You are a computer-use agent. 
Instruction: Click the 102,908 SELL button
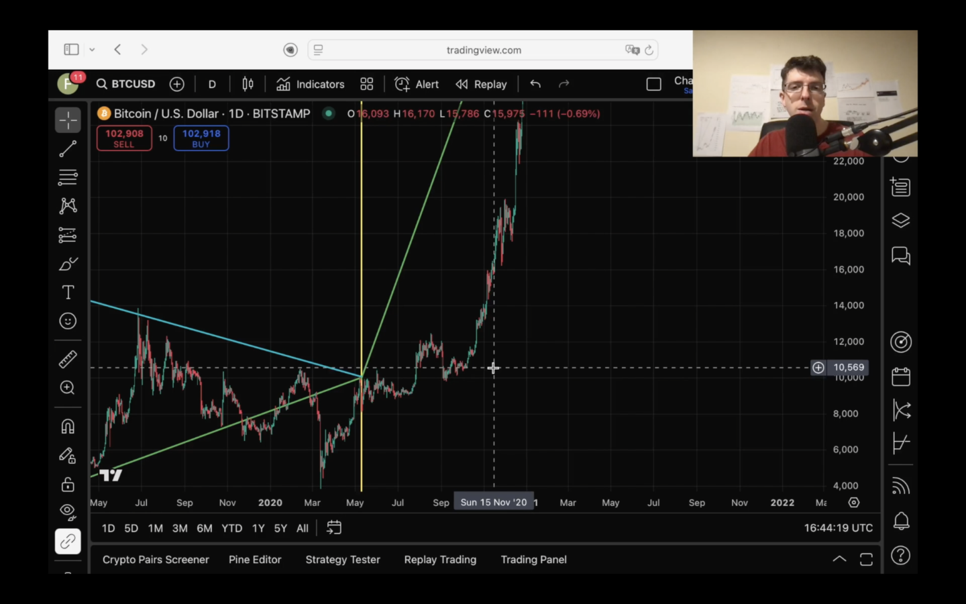124,138
